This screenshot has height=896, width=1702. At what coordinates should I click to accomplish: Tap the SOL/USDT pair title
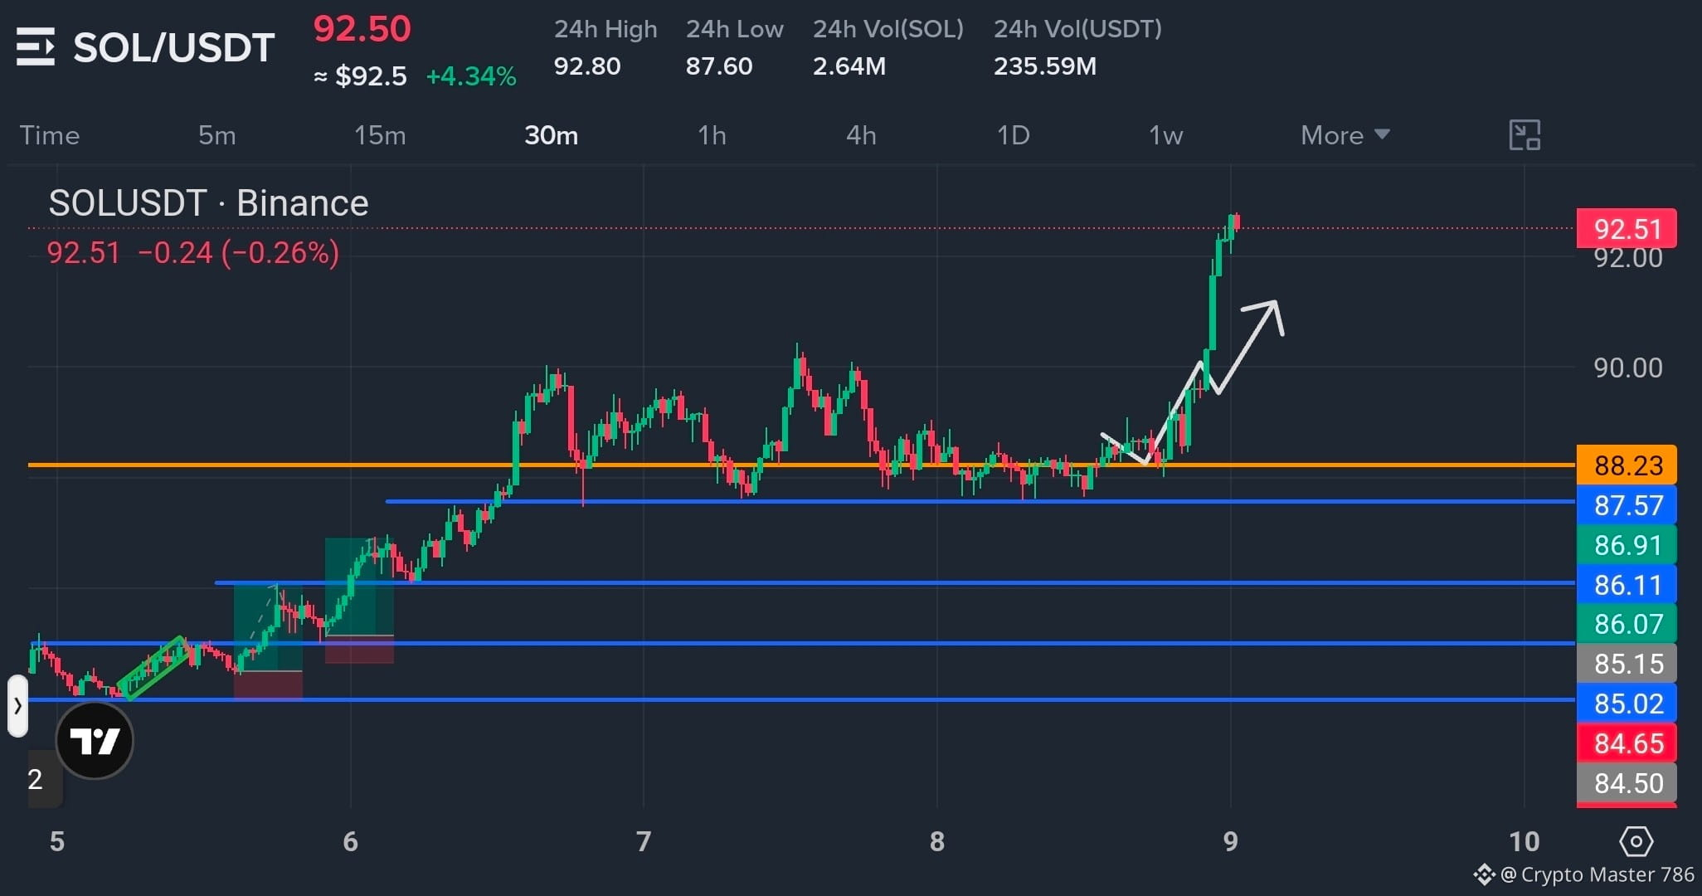[x=174, y=47]
